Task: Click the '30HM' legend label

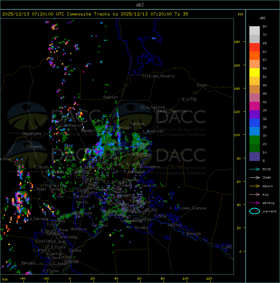Action: (x=267, y=177)
